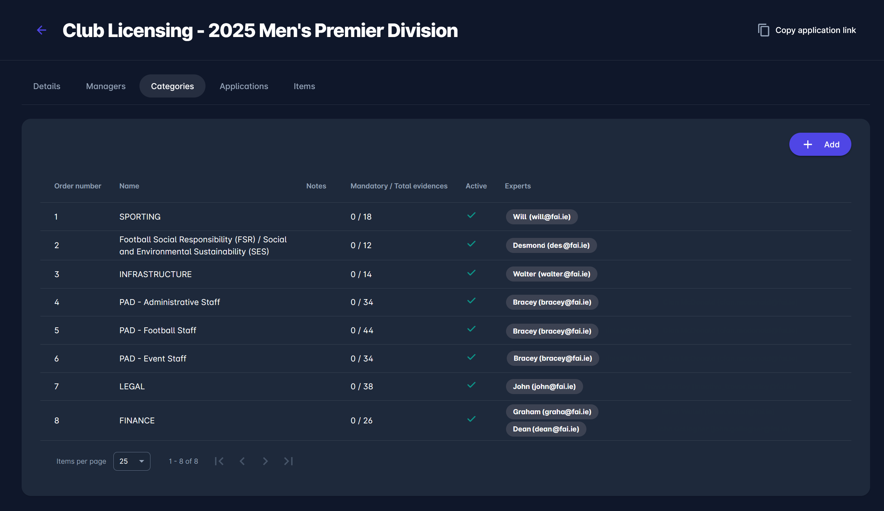Toggle the Active checkmark for LEGAL
The width and height of the screenshot is (884, 511).
(x=472, y=385)
